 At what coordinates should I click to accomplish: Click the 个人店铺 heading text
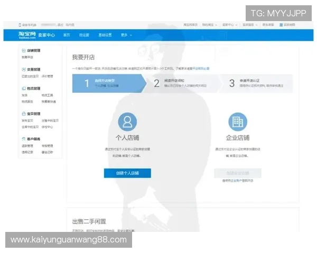click(127, 138)
